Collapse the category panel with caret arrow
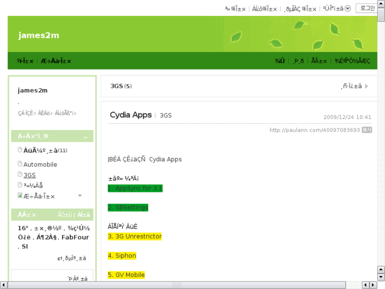385x289 pixels. point(85,137)
